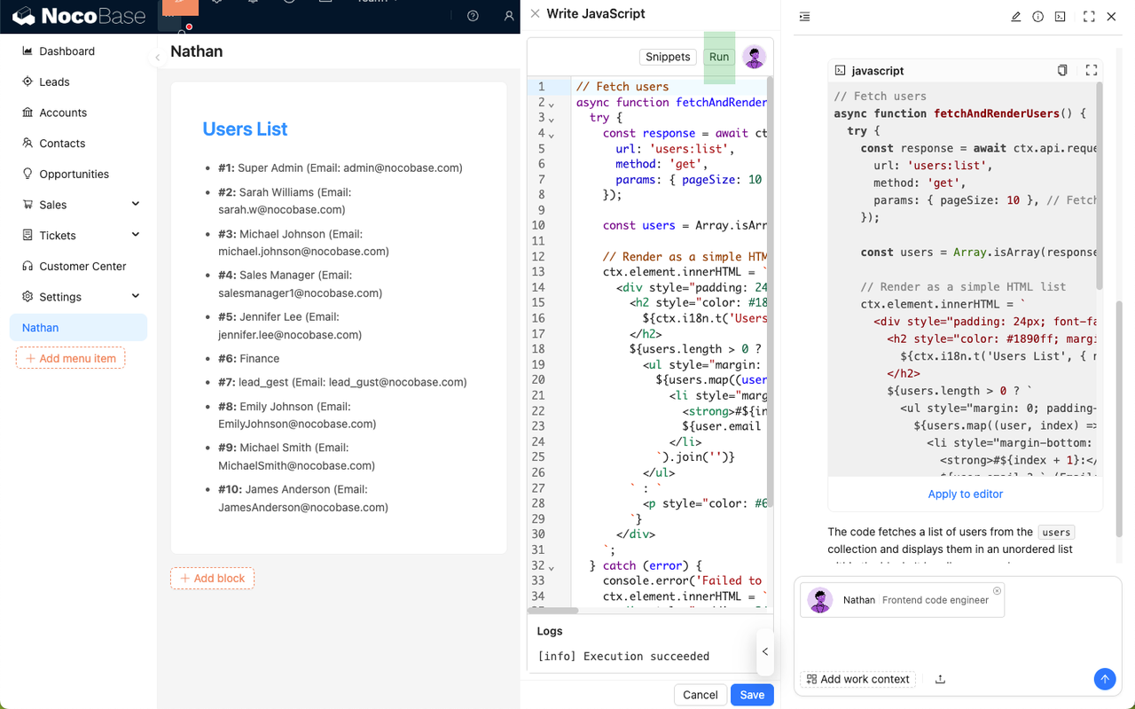
Task: Click the Users List heading
Action: 245,129
